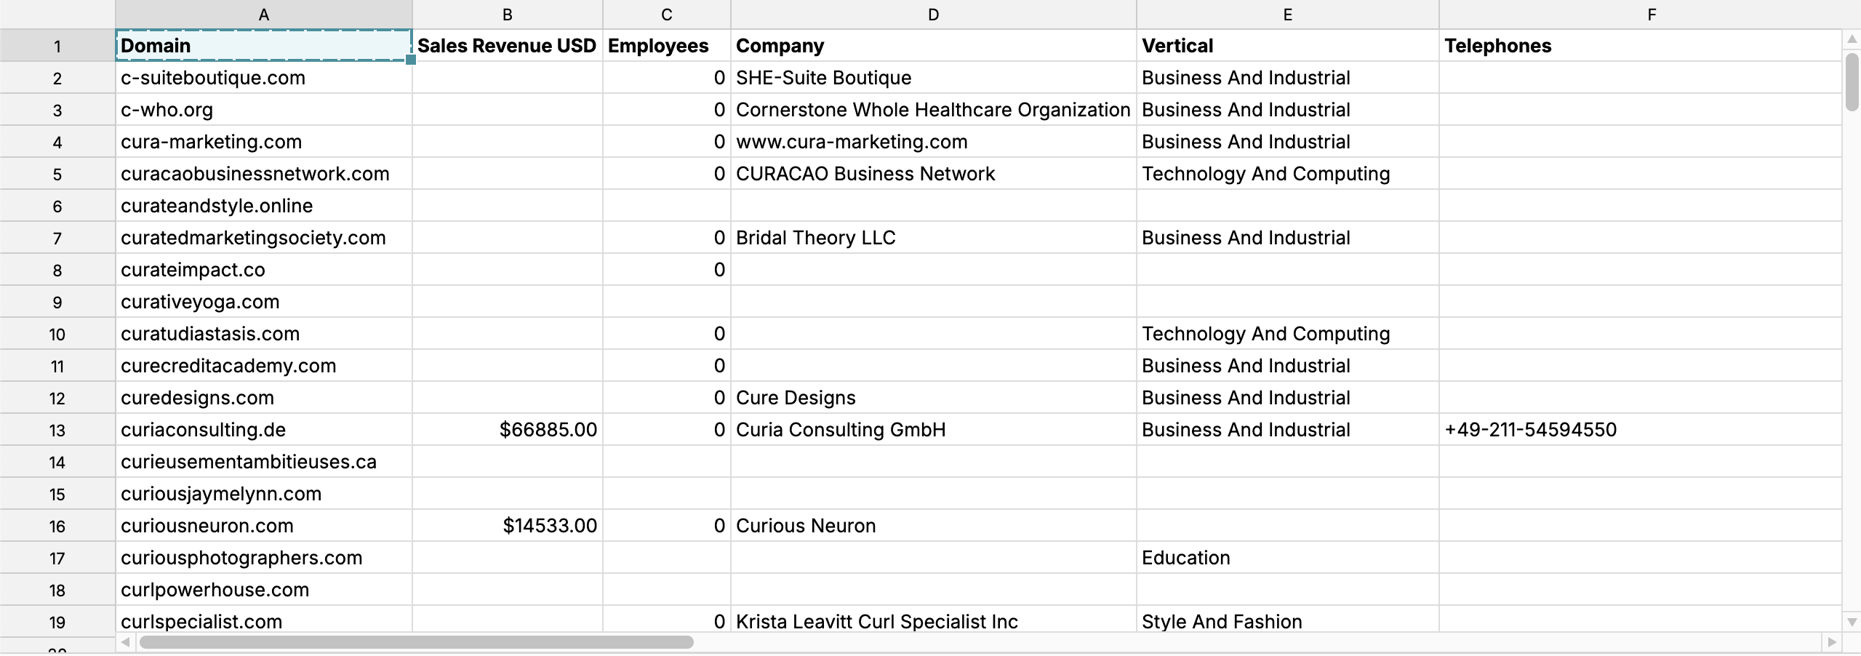Select the Krista Leavitt Curl Specialist Inc cell
The height and width of the screenshot is (656, 1861).
(x=934, y=620)
